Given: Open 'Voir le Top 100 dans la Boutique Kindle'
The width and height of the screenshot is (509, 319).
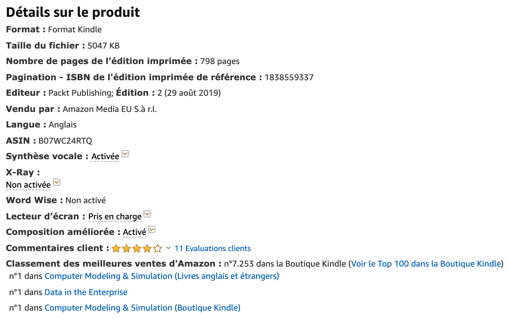Looking at the screenshot, I should (x=426, y=264).
